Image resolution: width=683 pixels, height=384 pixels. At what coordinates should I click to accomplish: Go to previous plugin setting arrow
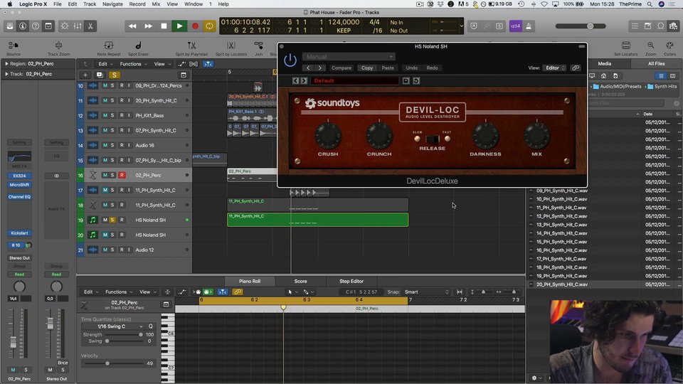pos(308,68)
